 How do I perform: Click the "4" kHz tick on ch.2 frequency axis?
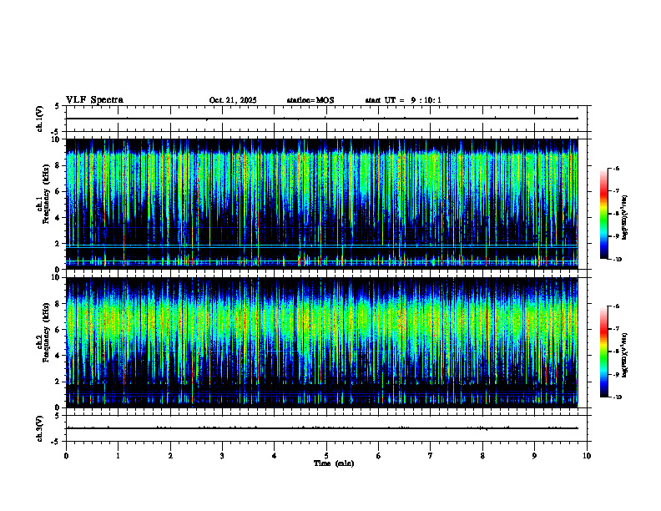pyautogui.click(x=58, y=357)
